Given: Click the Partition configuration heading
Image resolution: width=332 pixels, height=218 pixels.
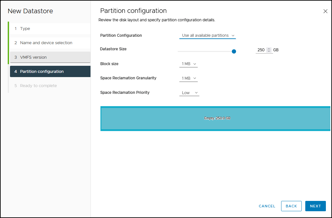Looking at the screenshot, I should click(133, 11).
